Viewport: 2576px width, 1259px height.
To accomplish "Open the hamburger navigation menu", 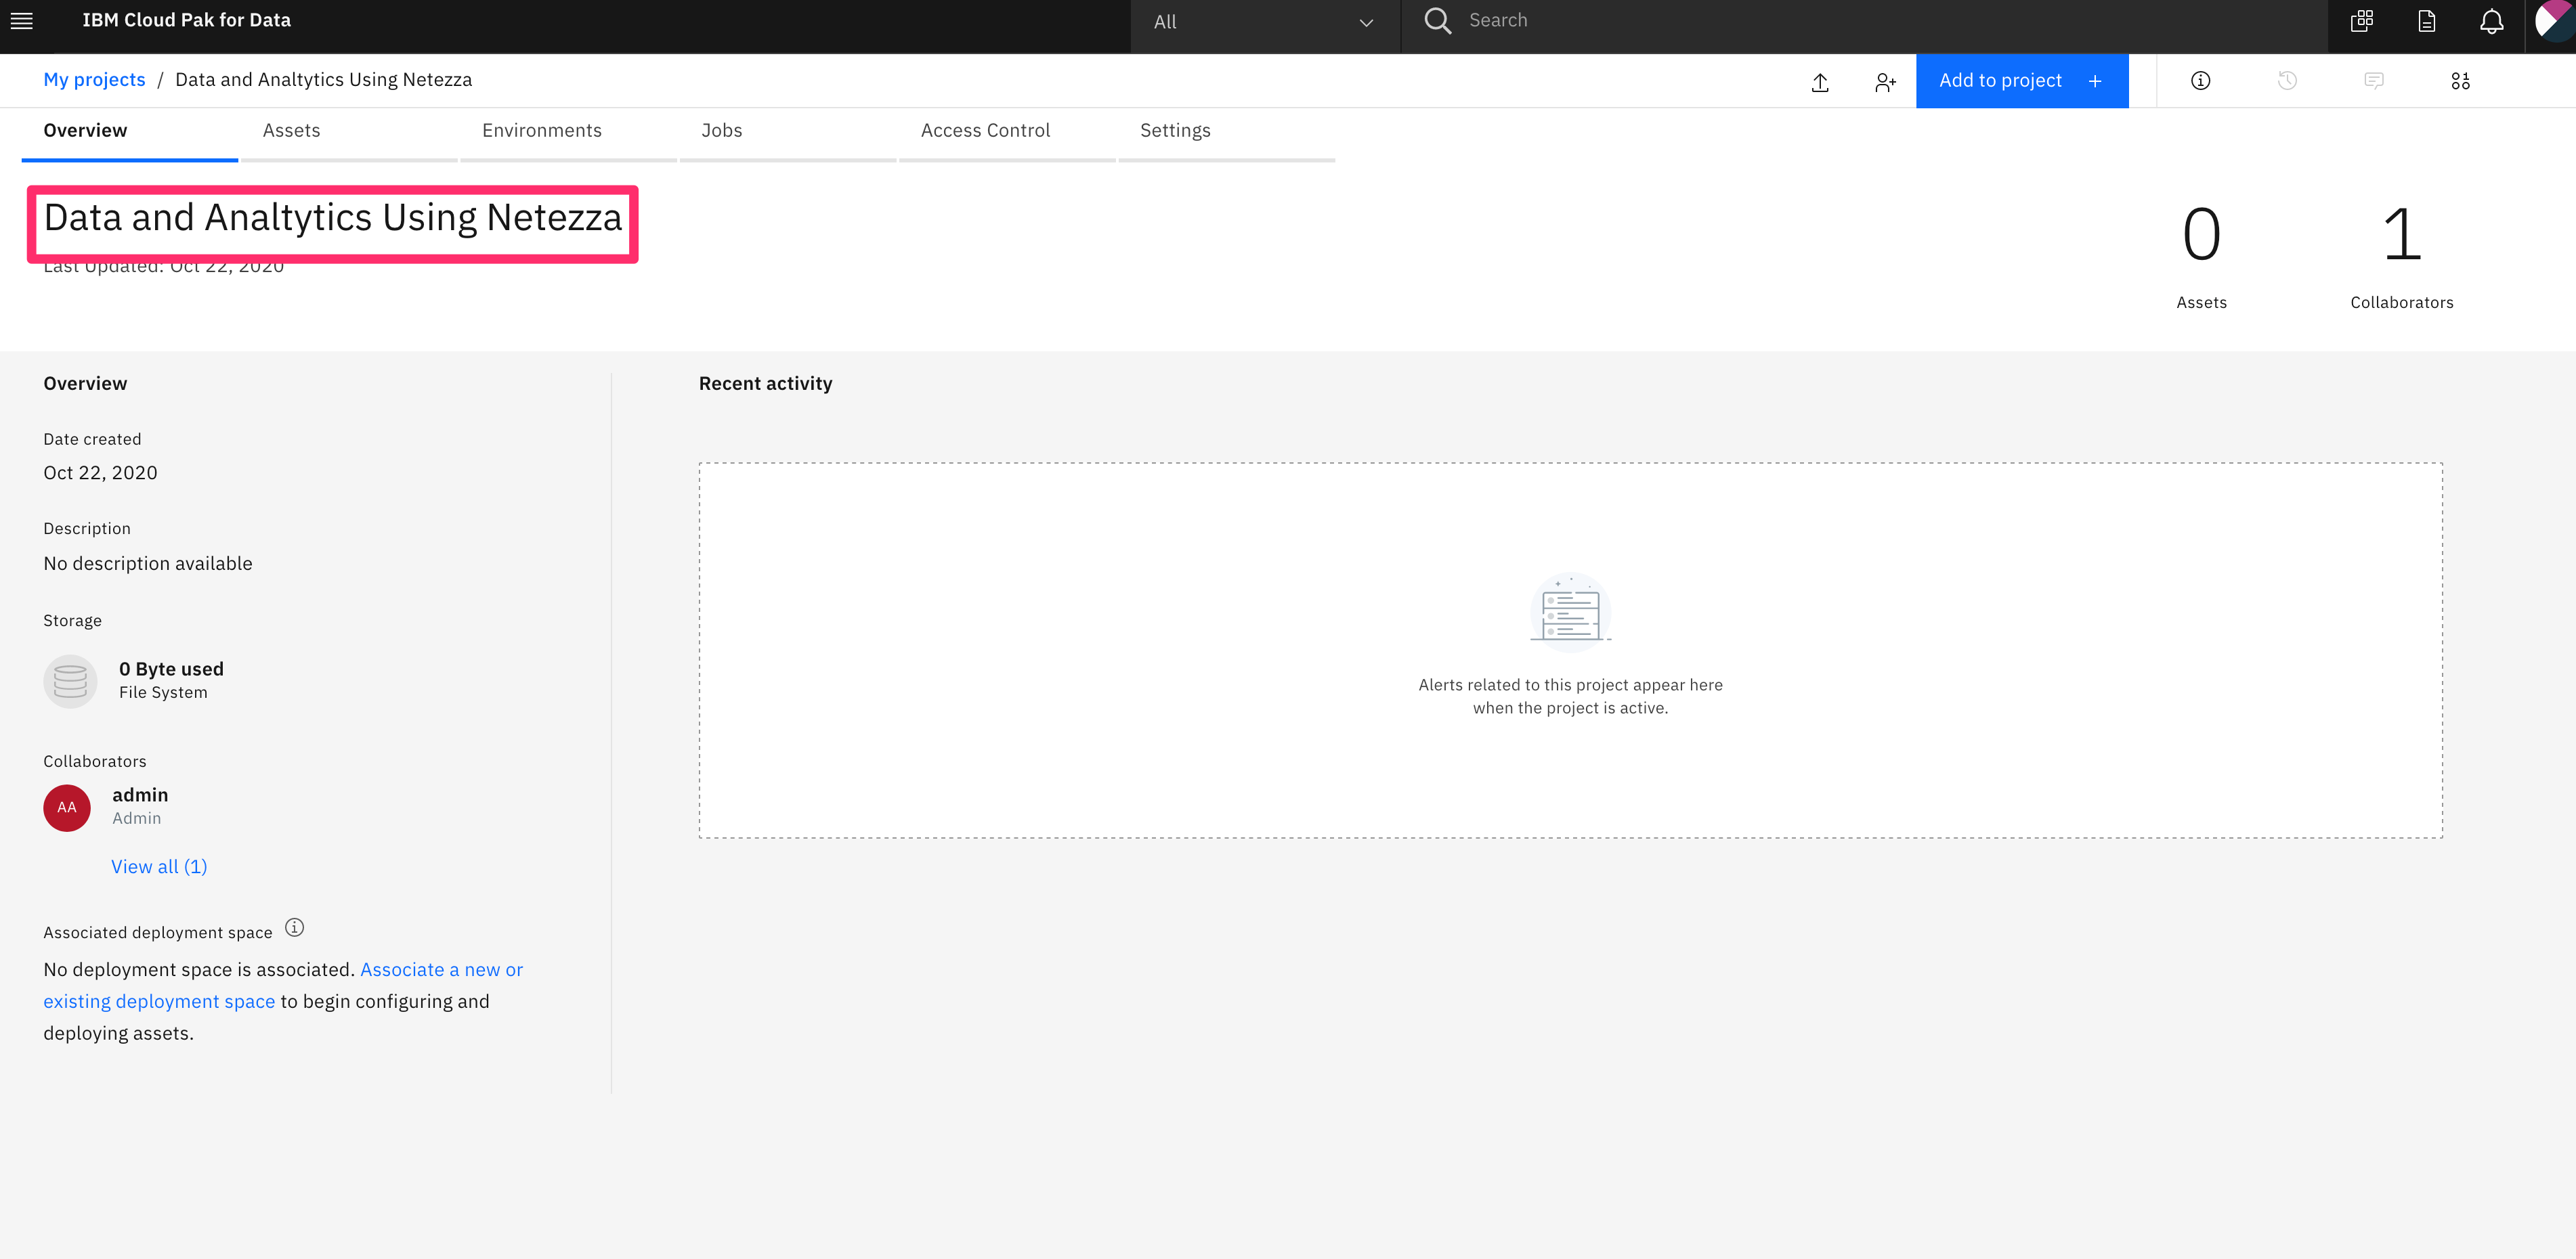I will [x=22, y=21].
